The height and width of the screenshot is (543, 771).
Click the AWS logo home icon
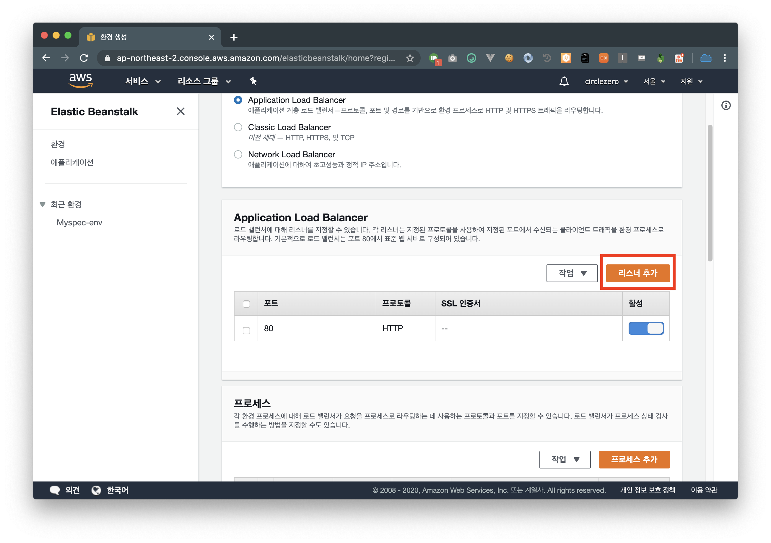(81, 81)
